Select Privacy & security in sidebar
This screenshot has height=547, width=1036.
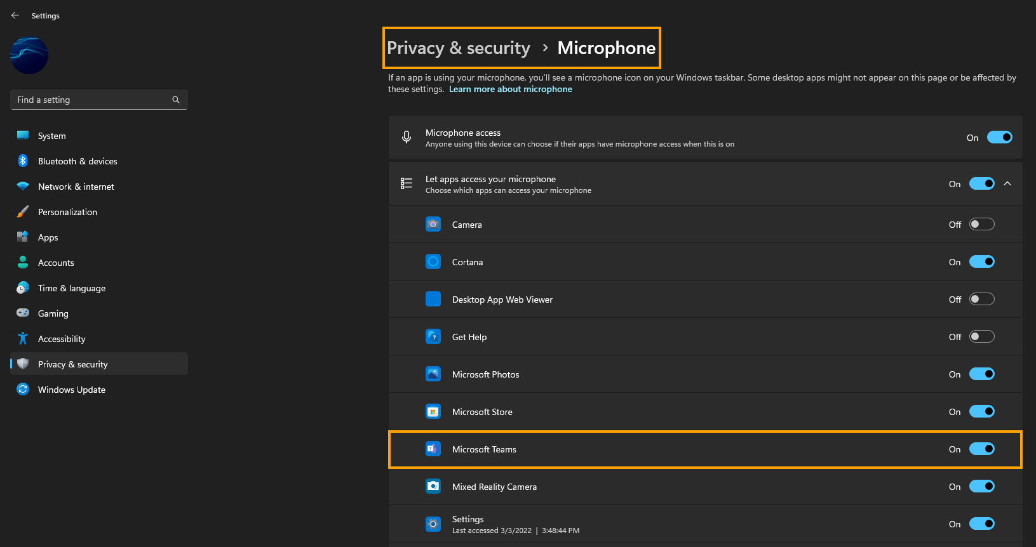99,364
